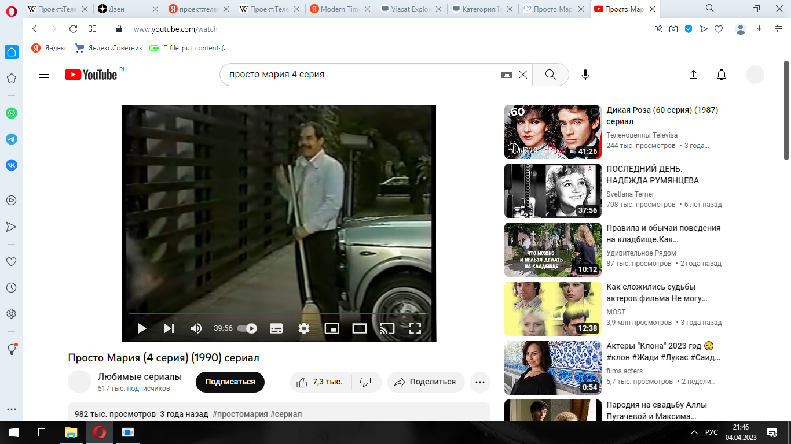
Task: Switch to Категория tab
Action: tap(481, 9)
